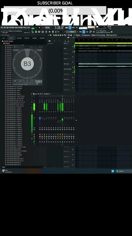The width and height of the screenshot is (132, 236).
Task: Click the Stop transport button
Action: [39, 28]
